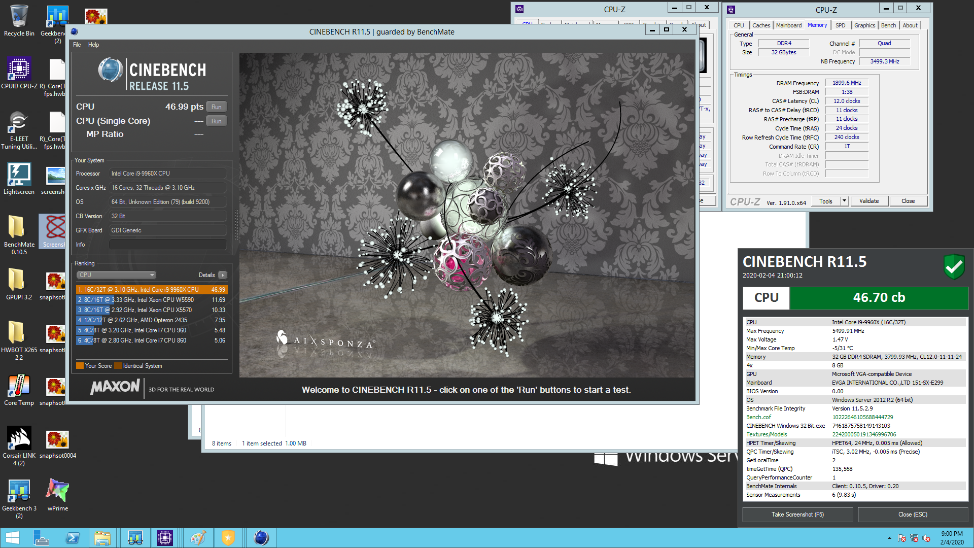Launch Core Temp from desktop
Viewport: 974px width, 548px height.
19,390
